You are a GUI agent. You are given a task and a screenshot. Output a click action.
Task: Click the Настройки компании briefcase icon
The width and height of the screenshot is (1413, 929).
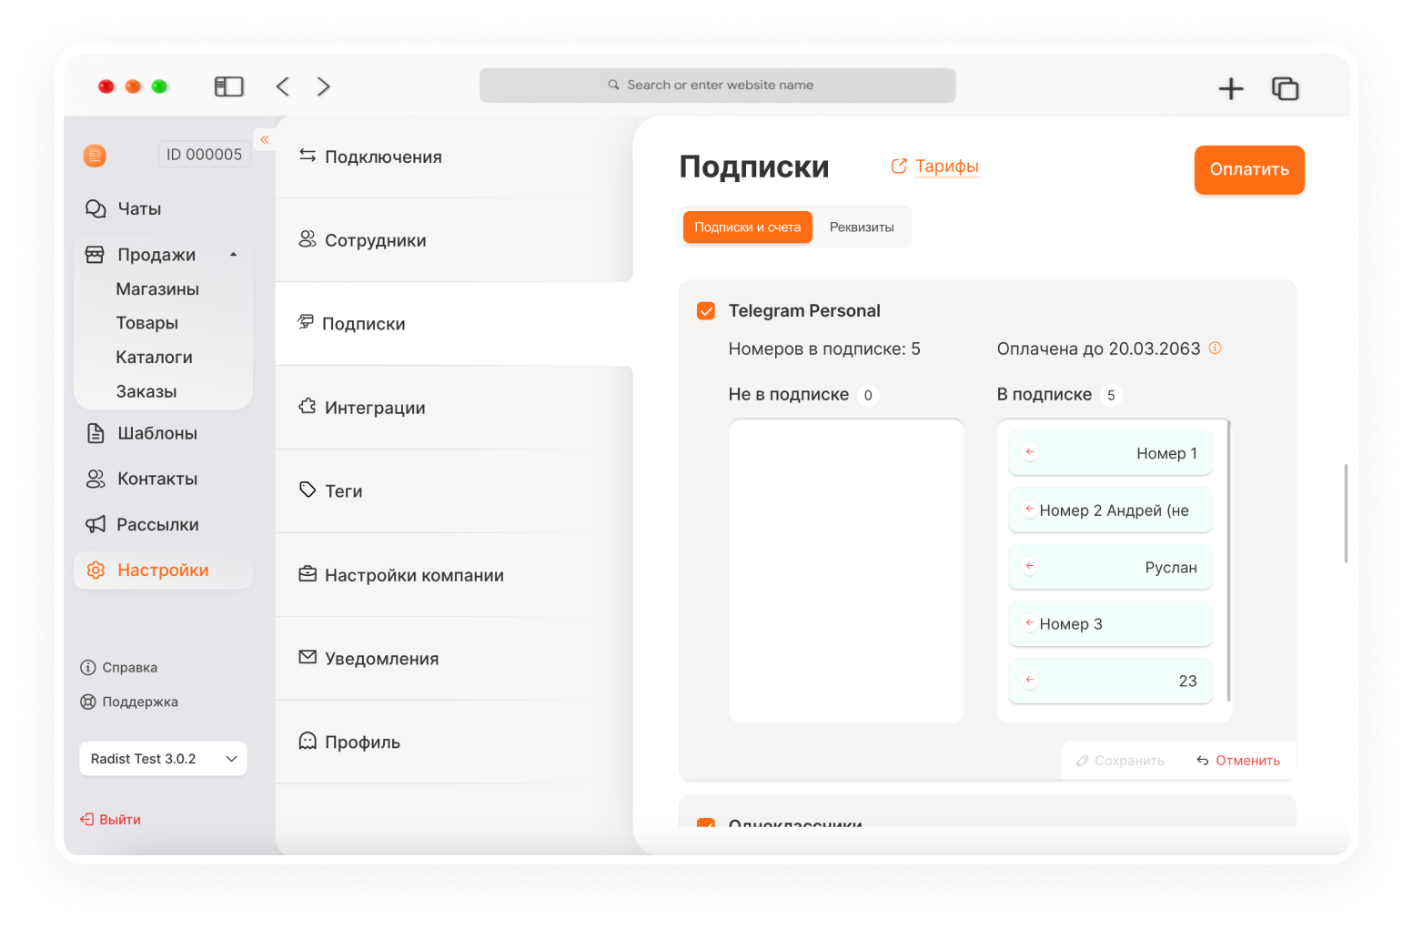(x=308, y=574)
